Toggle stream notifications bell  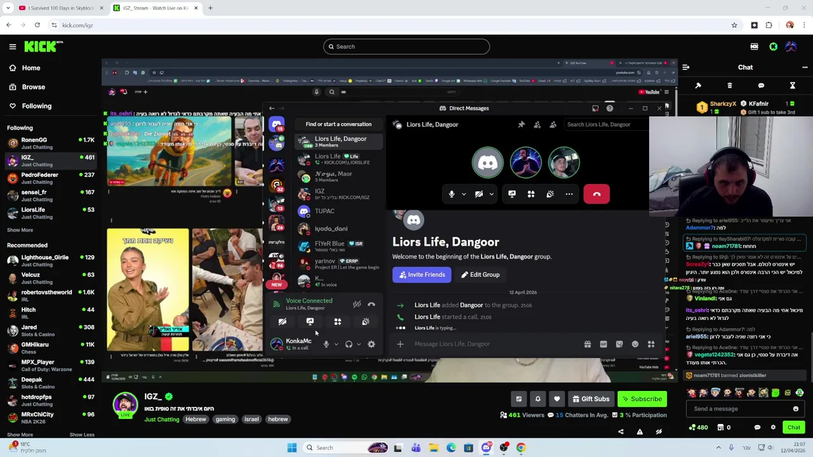(x=537, y=399)
